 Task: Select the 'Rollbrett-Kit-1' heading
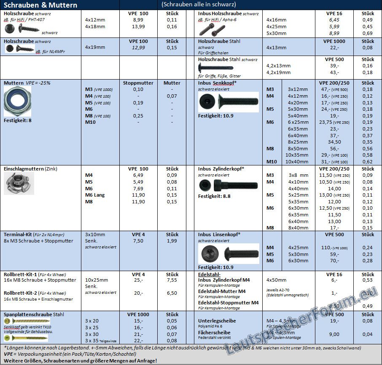click(20, 274)
